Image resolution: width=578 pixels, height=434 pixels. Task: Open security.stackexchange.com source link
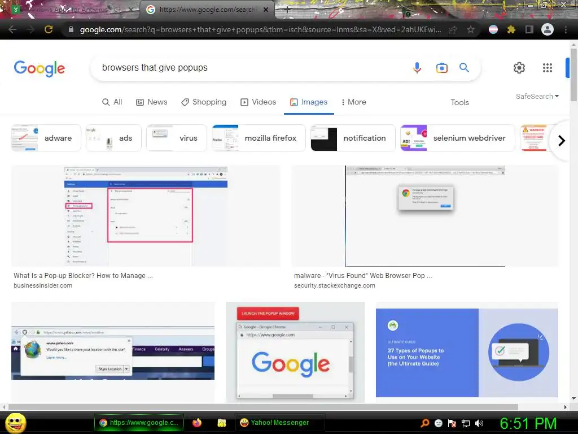335,285
